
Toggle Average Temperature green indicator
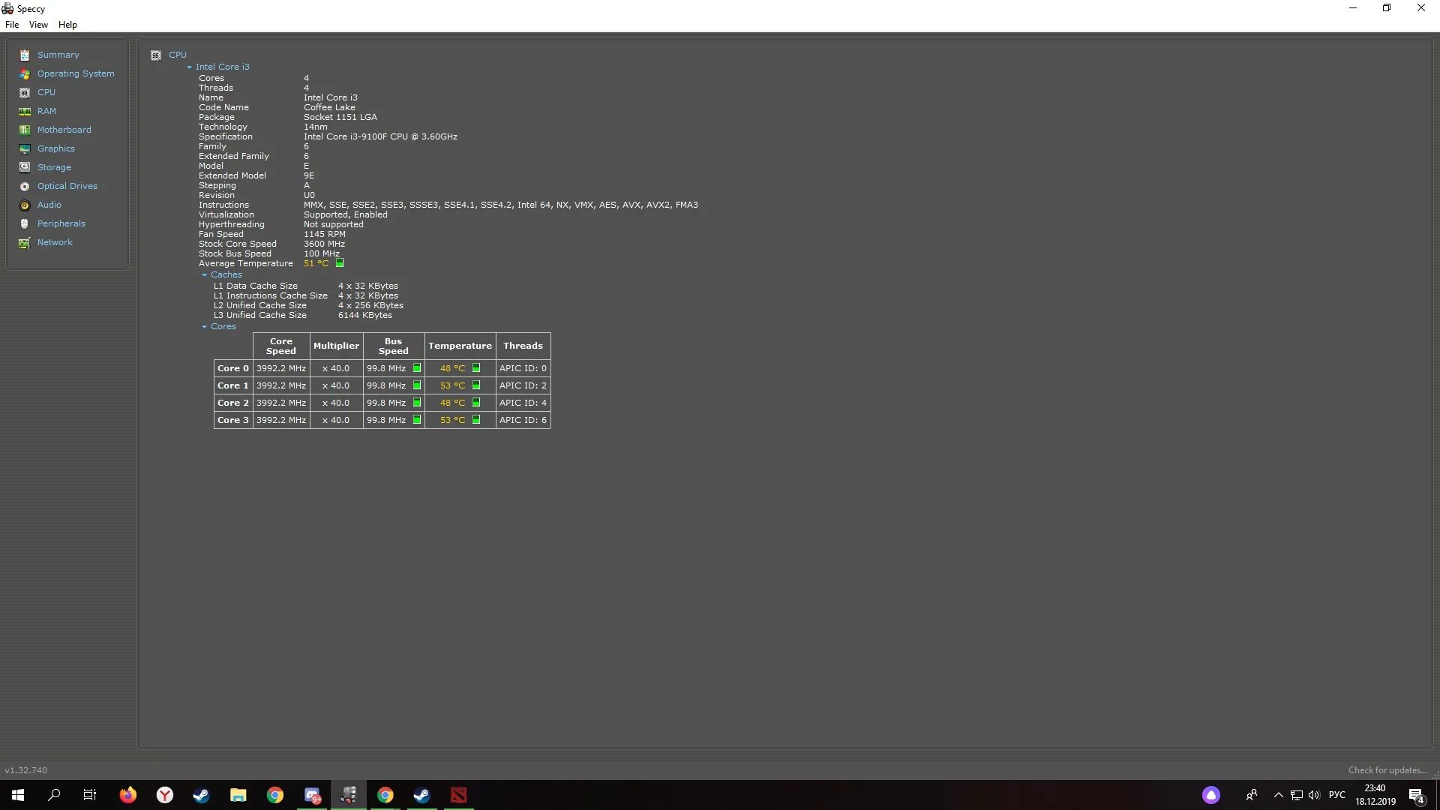(x=340, y=263)
